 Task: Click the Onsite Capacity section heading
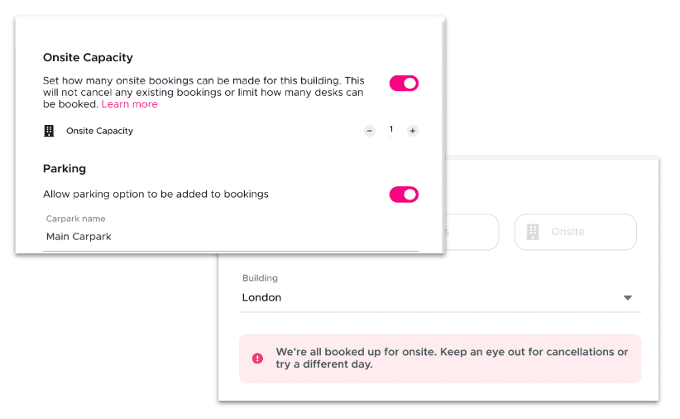coord(88,58)
